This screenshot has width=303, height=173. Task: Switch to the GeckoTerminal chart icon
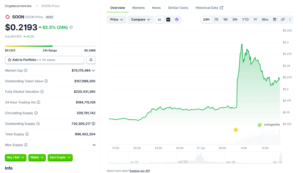(177, 19)
